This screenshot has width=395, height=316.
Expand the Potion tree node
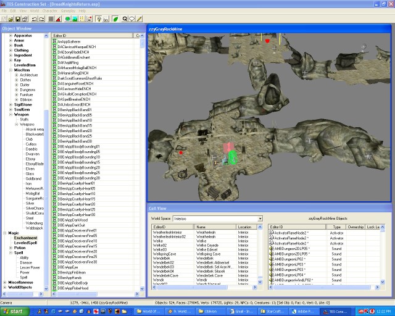(10, 247)
